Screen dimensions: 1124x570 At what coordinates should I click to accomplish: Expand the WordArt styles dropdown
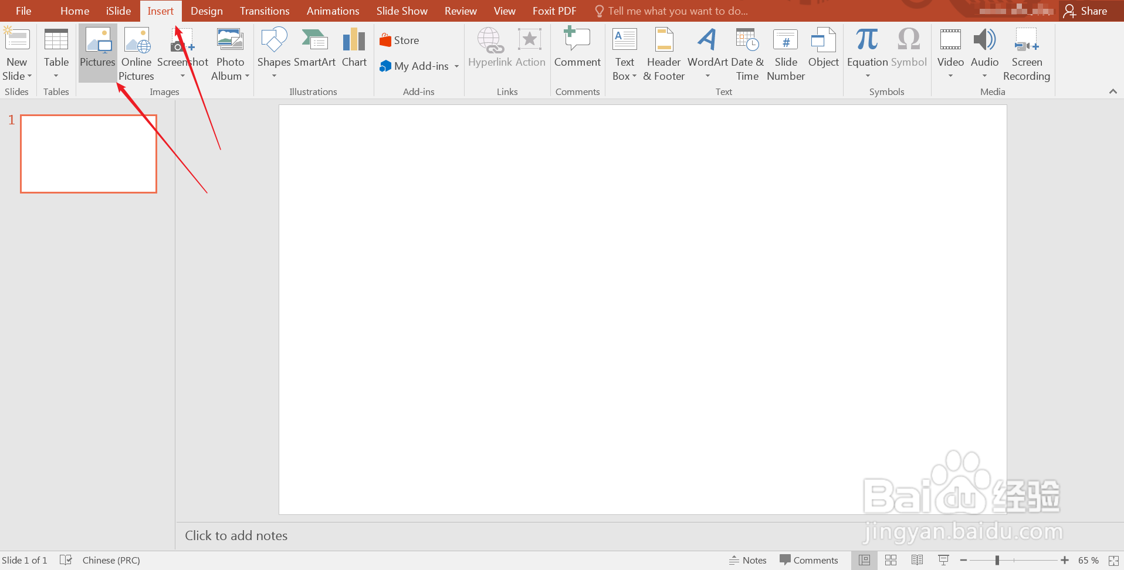pos(707,76)
